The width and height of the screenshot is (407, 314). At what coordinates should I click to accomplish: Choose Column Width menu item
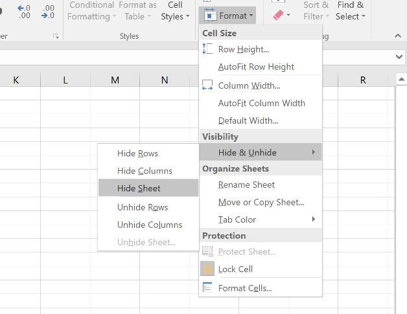pos(261,85)
